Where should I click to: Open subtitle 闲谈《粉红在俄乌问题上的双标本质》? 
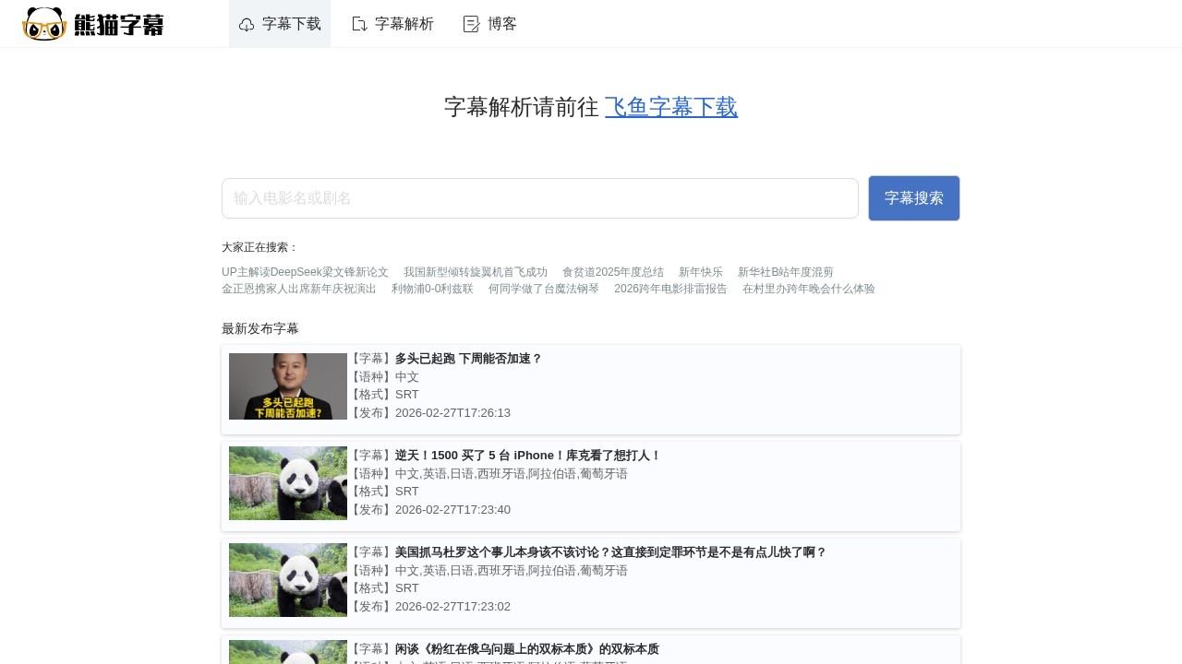pyautogui.click(x=526, y=649)
